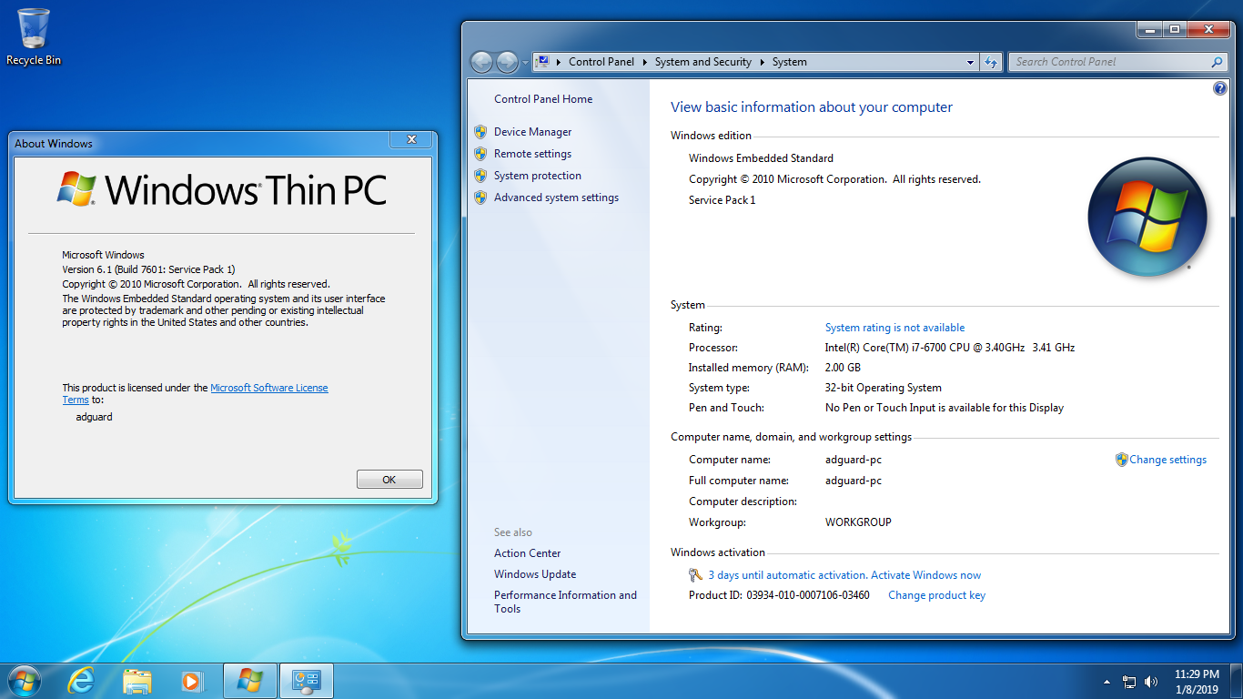Open the System protection link
This screenshot has height=699, width=1243.
(x=538, y=176)
